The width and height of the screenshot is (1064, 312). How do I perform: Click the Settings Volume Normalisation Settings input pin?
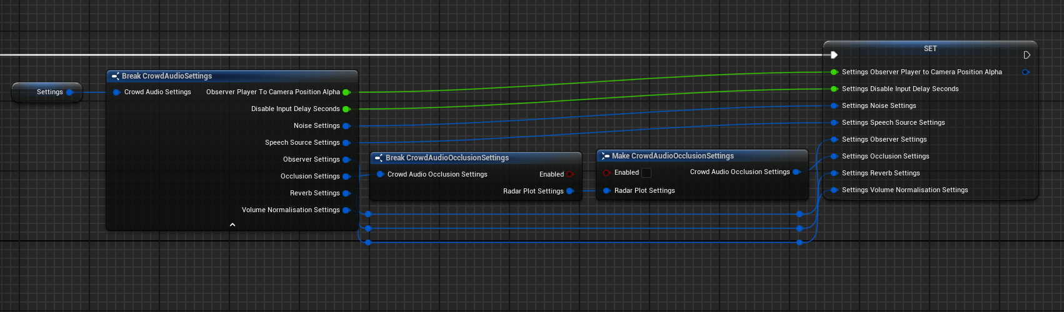pyautogui.click(x=834, y=190)
